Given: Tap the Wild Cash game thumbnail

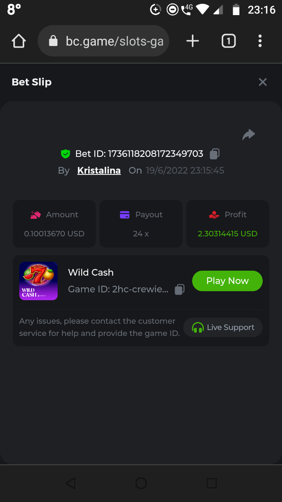Looking at the screenshot, I should click(x=38, y=281).
